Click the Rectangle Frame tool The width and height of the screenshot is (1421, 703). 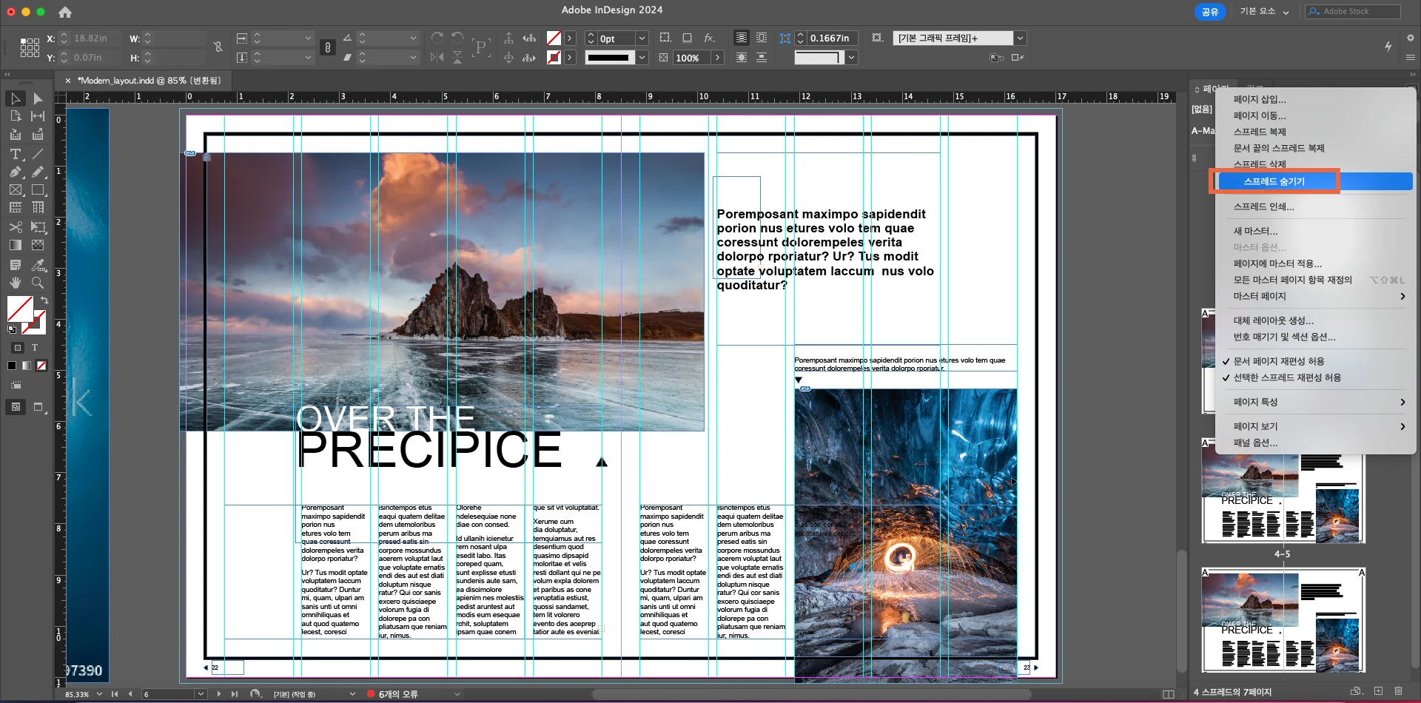click(15, 190)
